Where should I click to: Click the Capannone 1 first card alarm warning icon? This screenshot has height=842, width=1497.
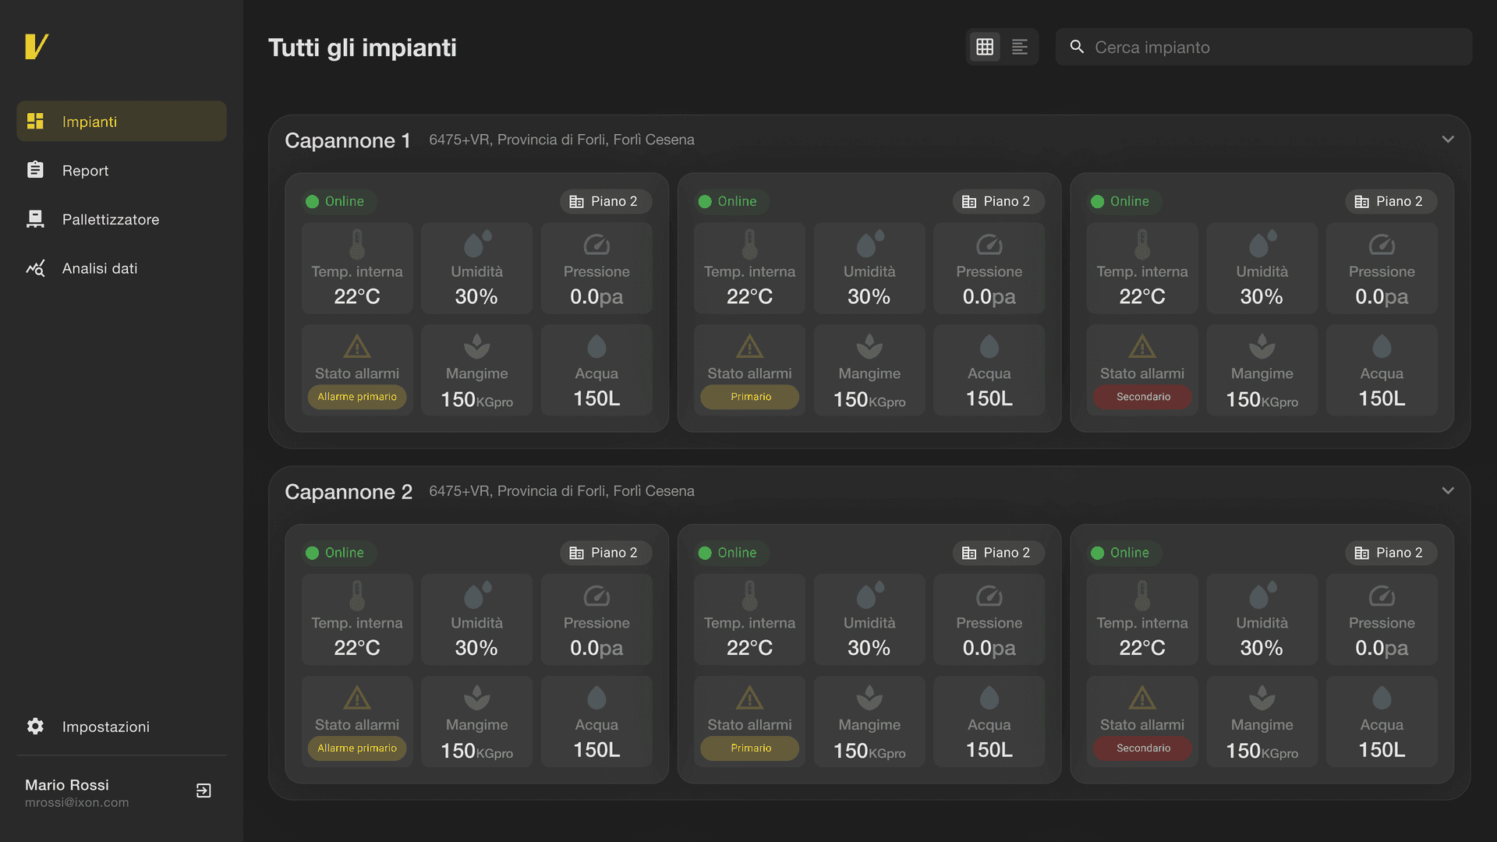click(x=357, y=346)
